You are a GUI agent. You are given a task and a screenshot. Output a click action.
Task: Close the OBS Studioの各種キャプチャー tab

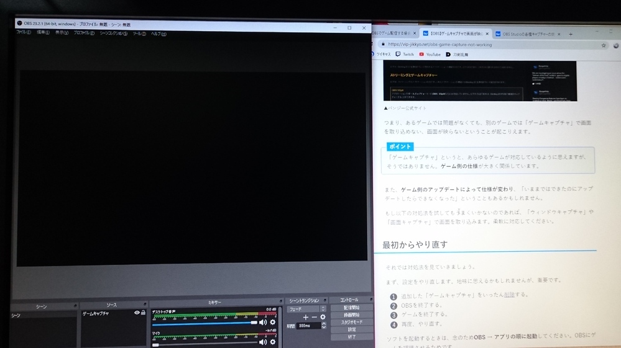pyautogui.click(x=559, y=34)
